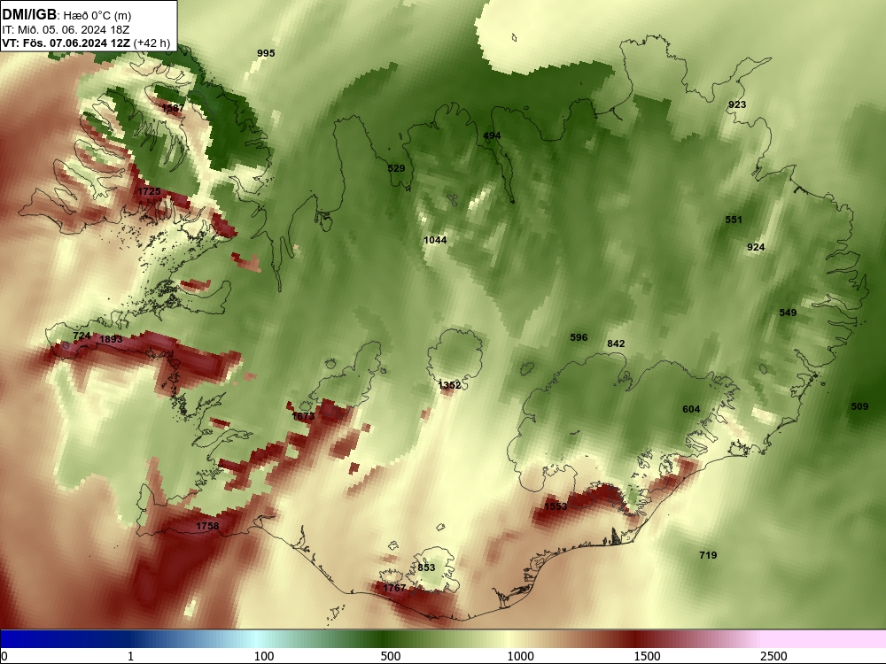Click the 724 value on the peninsula
The image size is (886, 664).
[82, 336]
